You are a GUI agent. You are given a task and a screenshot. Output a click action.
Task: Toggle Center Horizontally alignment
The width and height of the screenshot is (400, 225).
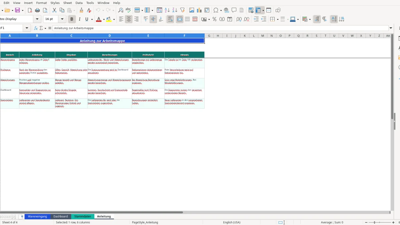click(x=129, y=19)
